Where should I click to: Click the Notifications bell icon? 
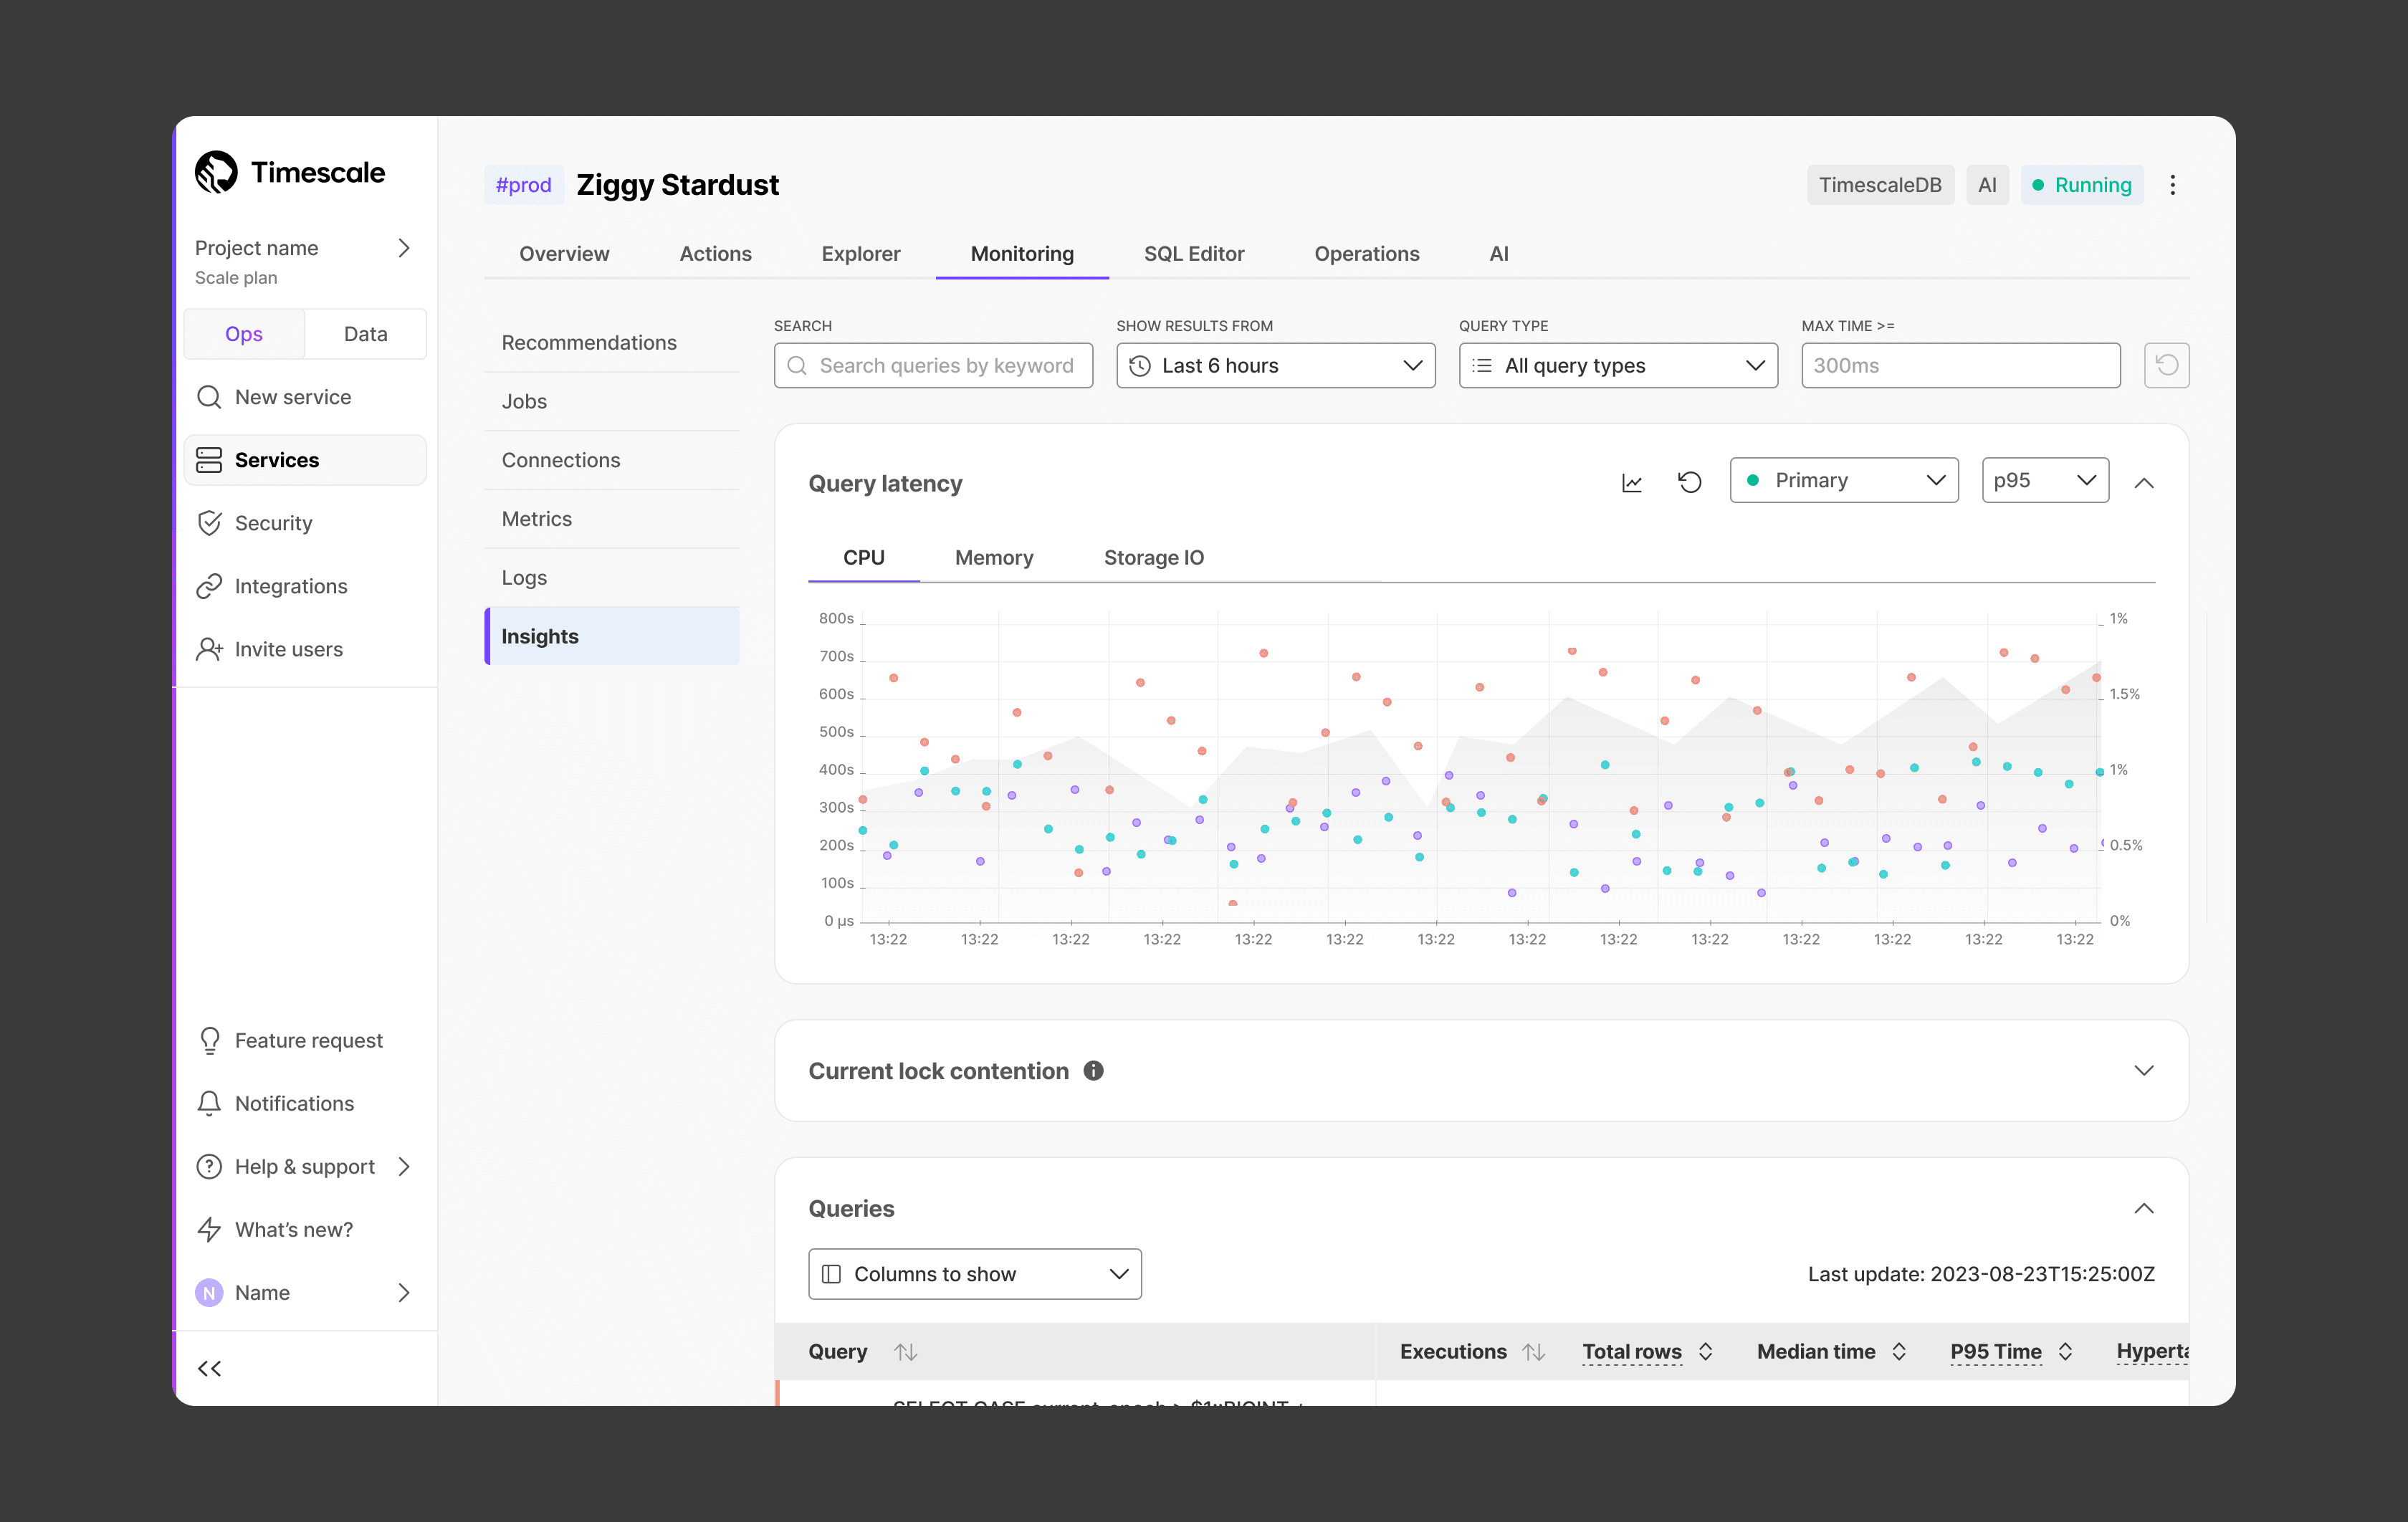[209, 1104]
